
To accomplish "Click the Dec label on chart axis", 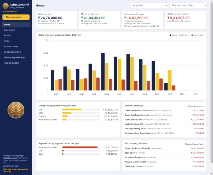I will [x=195, y=94].
